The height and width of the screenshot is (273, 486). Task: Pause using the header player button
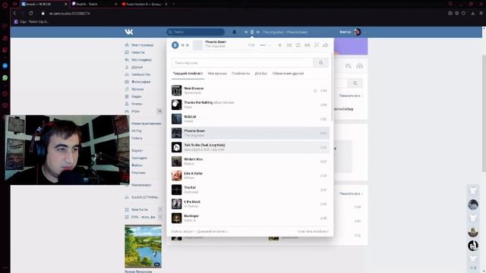252,32
